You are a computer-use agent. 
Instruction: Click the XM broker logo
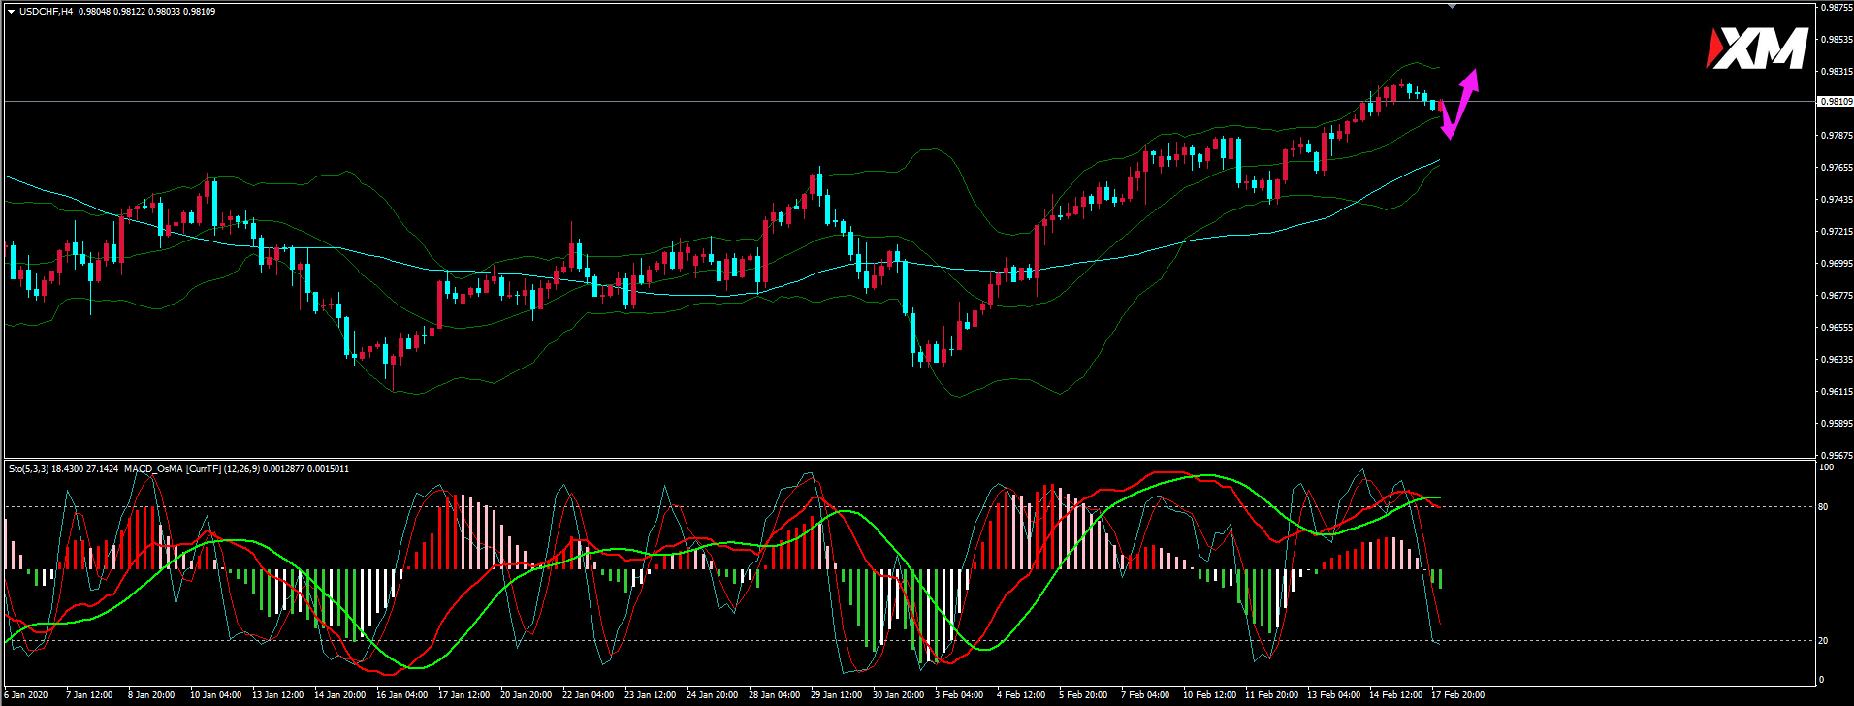(1756, 48)
